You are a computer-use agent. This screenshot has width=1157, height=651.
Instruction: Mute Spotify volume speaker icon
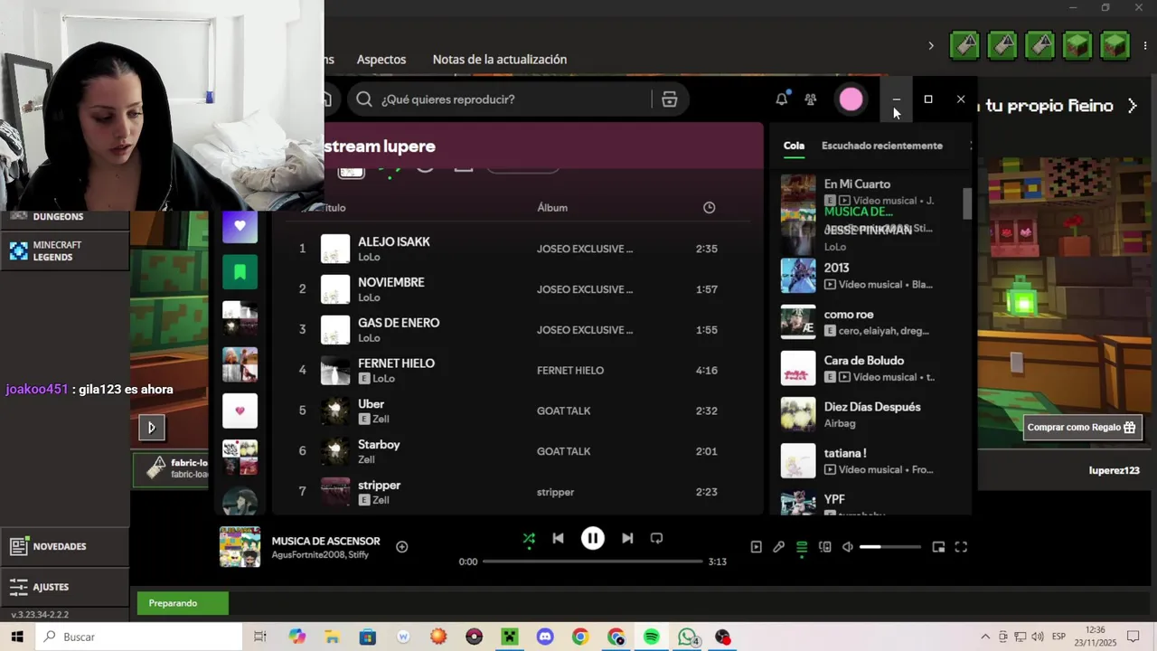(848, 547)
